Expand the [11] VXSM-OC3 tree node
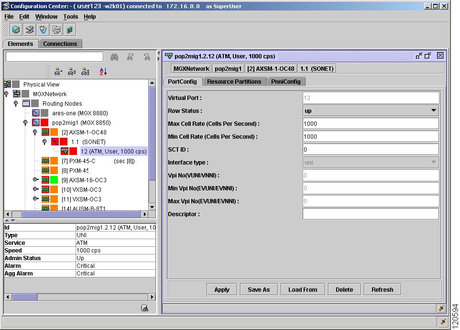This screenshot has width=460, height=330. point(35,198)
